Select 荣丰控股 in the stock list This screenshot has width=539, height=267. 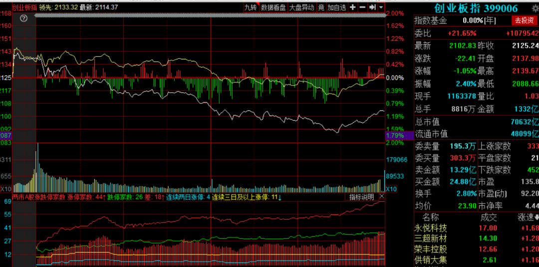coord(431,249)
